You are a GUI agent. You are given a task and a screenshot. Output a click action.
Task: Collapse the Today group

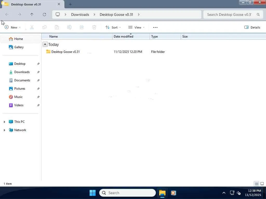point(45,44)
